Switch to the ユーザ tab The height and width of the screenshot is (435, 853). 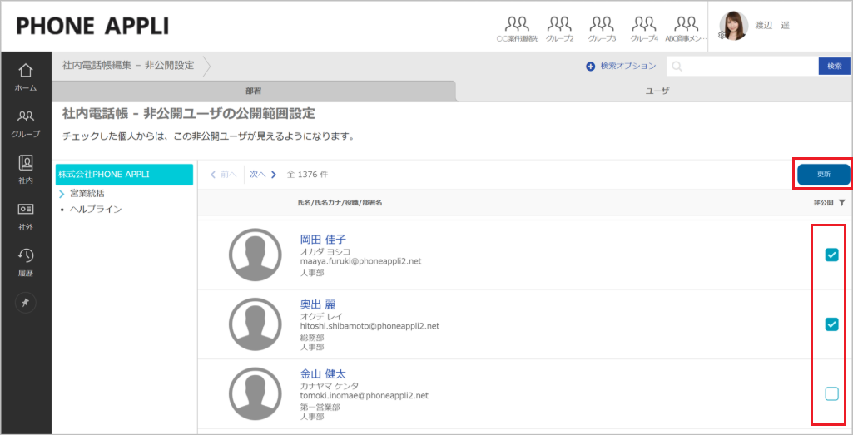[x=657, y=91]
